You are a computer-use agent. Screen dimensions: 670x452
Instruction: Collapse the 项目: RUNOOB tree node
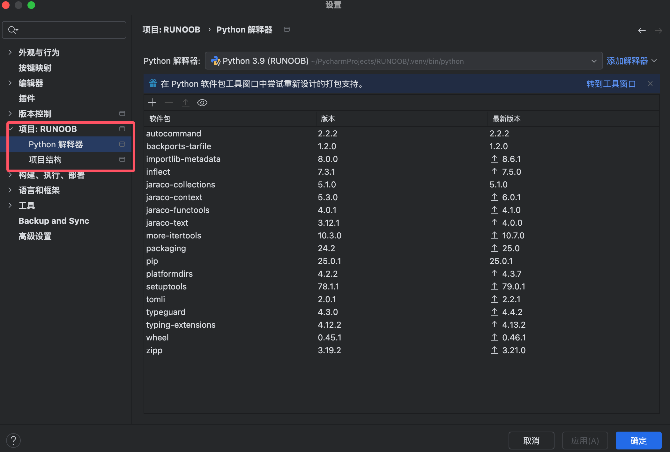(11, 129)
